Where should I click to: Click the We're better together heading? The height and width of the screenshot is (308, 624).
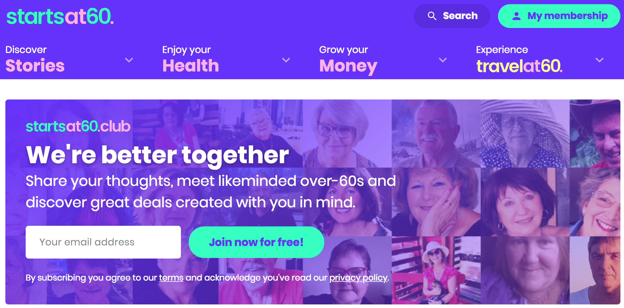click(x=157, y=155)
